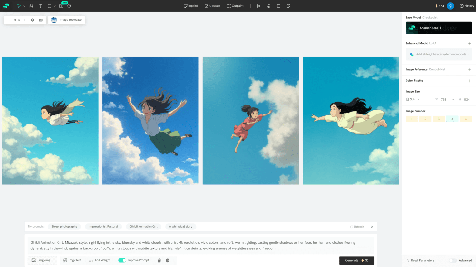Open the Shakker Zeno-1 base model selector
This screenshot has height=267, width=476.
439,28
